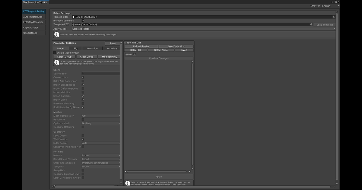
Task: Enable the Read/Write checkbox
Action: pos(83,119)
